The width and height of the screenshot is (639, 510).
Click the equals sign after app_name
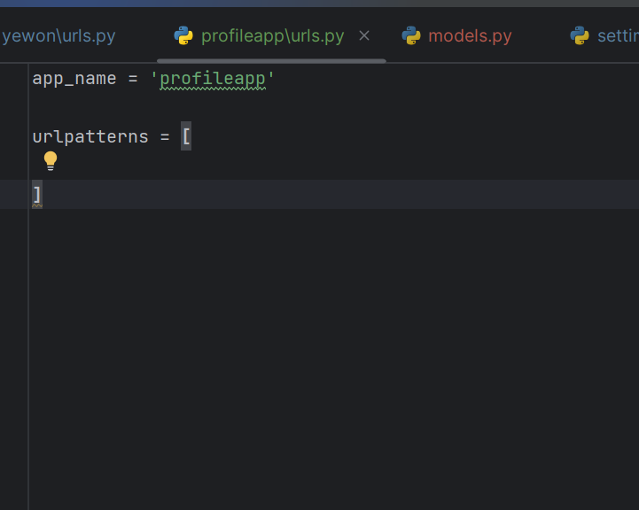point(133,79)
